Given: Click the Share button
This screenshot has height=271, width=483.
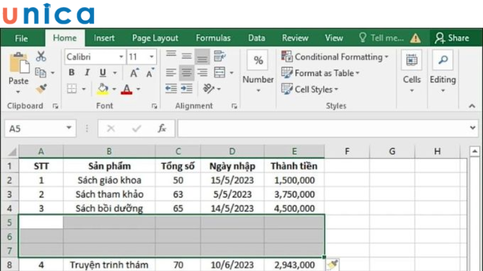Looking at the screenshot, I should tap(452, 38).
